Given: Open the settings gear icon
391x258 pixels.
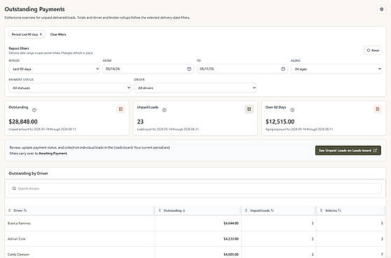Looking at the screenshot, I should tap(381, 9).
